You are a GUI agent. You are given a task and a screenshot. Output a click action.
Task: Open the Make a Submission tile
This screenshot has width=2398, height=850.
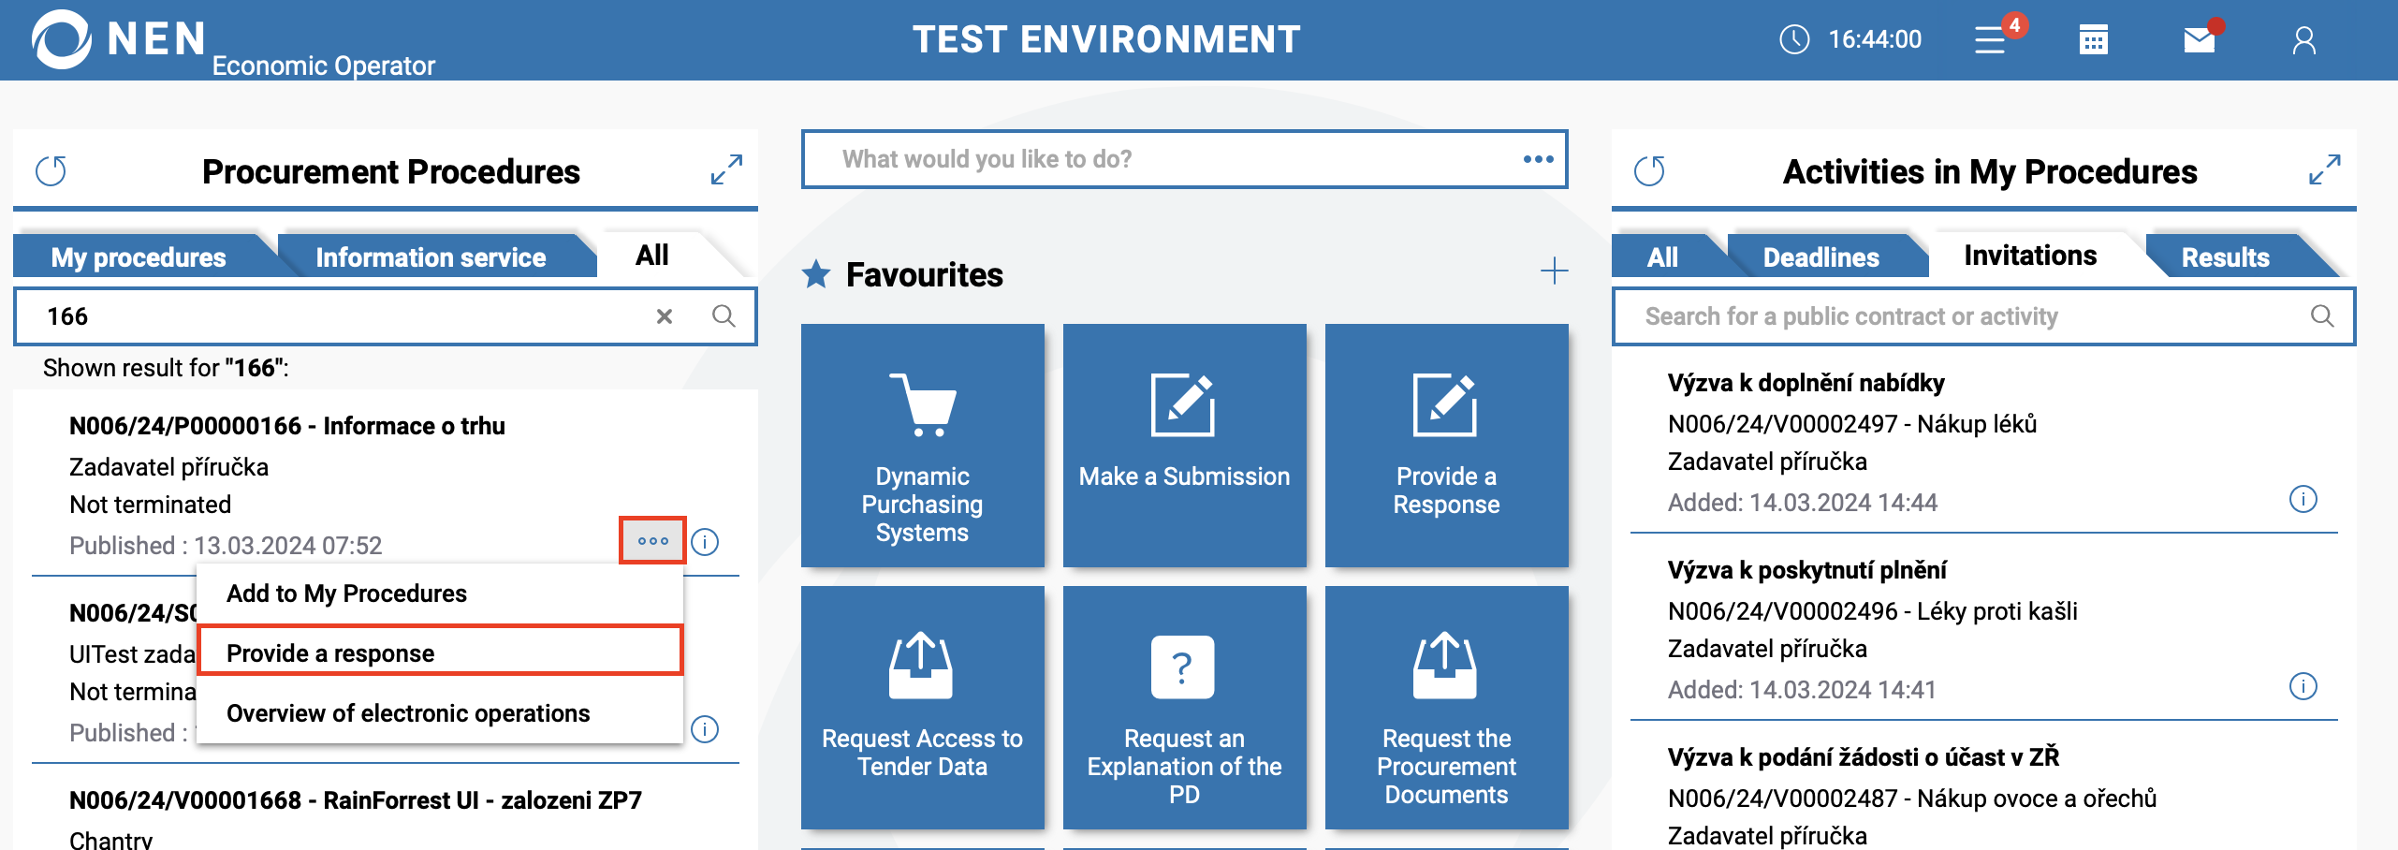1184,446
